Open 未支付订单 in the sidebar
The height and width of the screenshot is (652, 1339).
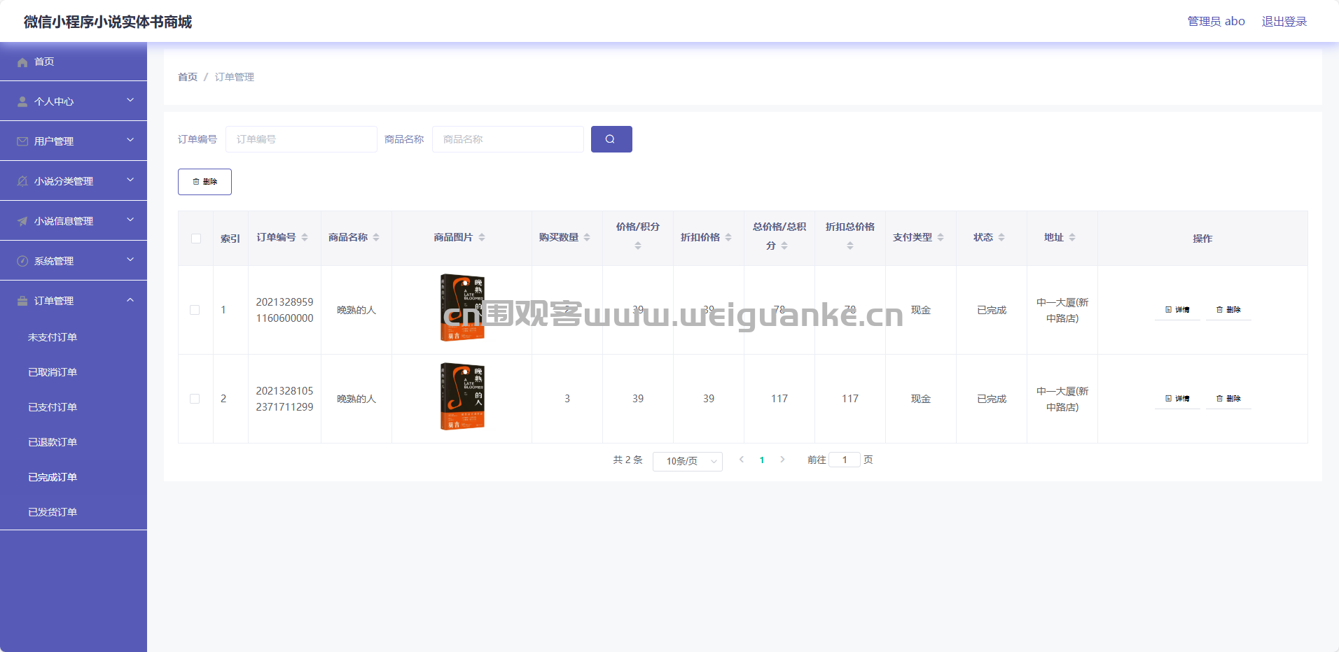coord(53,337)
